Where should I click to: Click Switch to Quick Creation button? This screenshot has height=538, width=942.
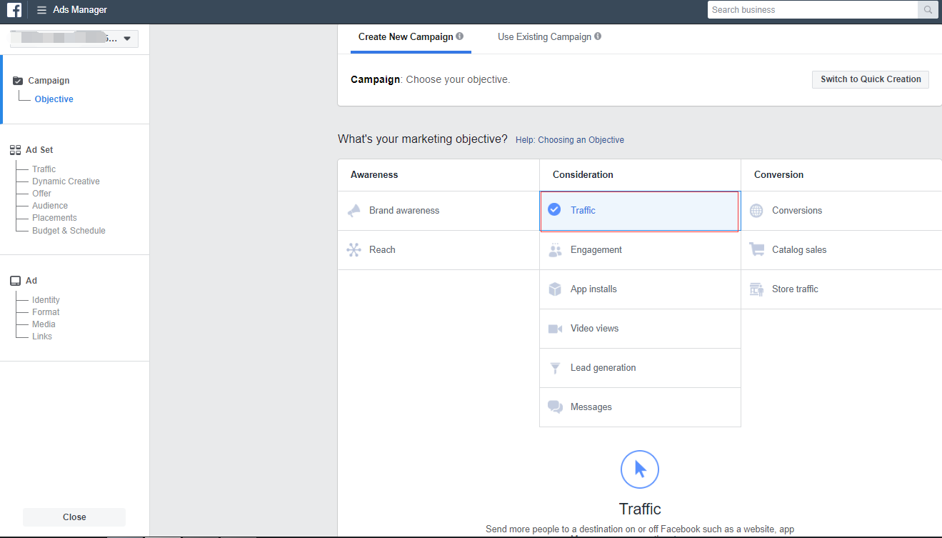(x=871, y=79)
